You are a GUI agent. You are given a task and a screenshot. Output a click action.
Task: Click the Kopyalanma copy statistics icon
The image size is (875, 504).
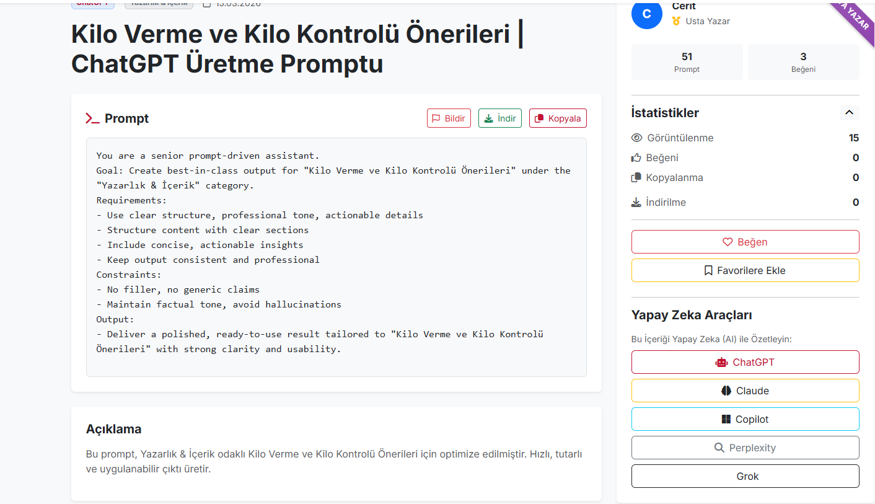pyautogui.click(x=636, y=177)
